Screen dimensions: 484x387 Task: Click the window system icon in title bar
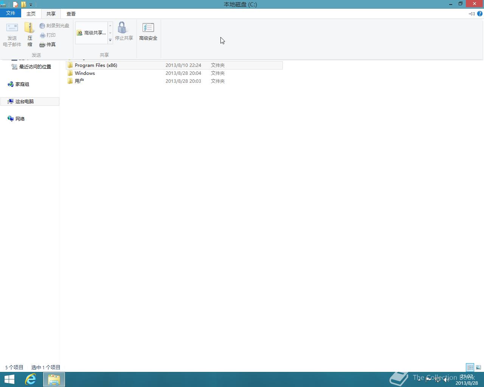[x=3, y=5]
